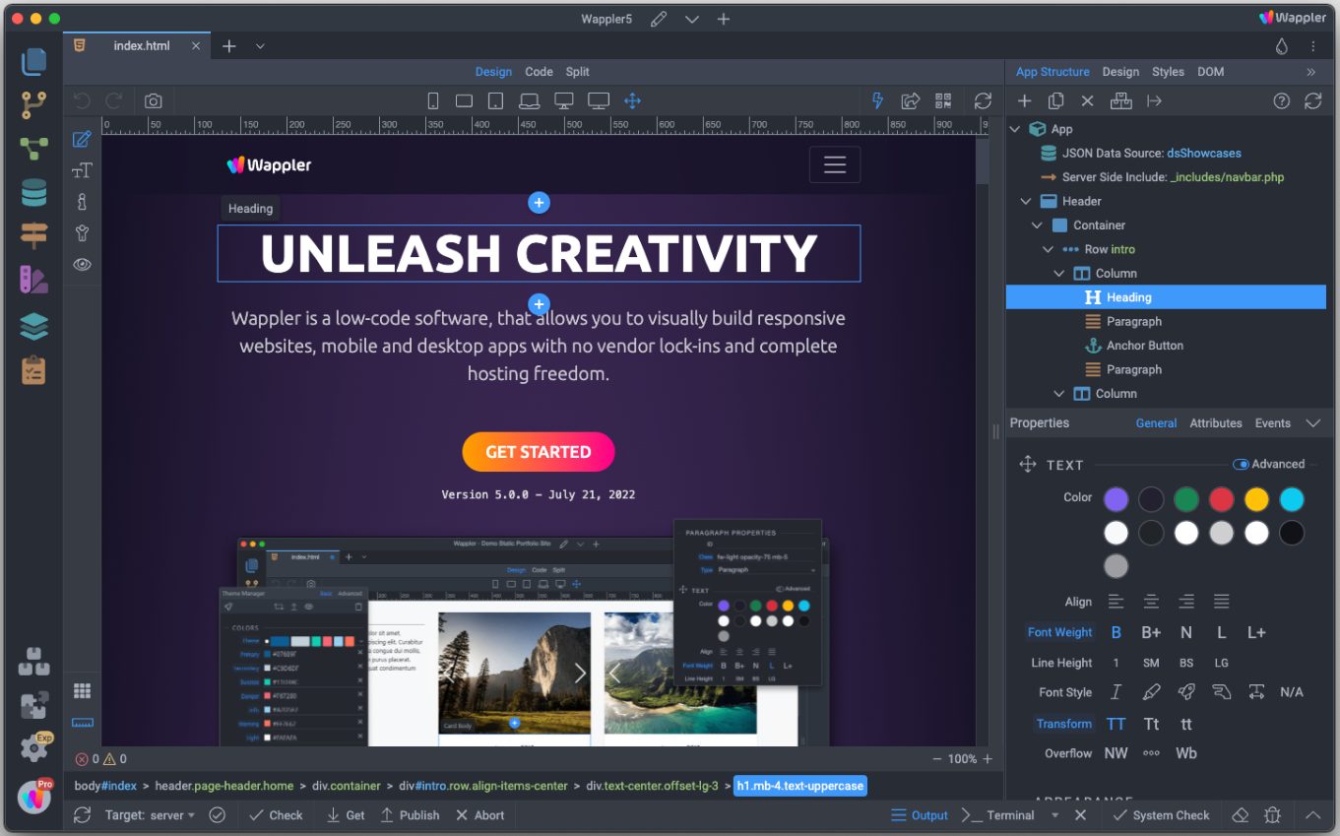Select the full-width move arrows view icon
This screenshot has width=1340, height=836.
click(633, 100)
